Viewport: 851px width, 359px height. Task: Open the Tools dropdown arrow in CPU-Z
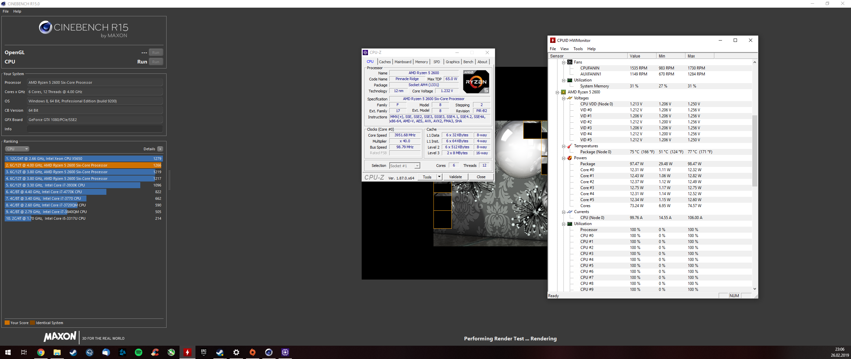point(439,177)
